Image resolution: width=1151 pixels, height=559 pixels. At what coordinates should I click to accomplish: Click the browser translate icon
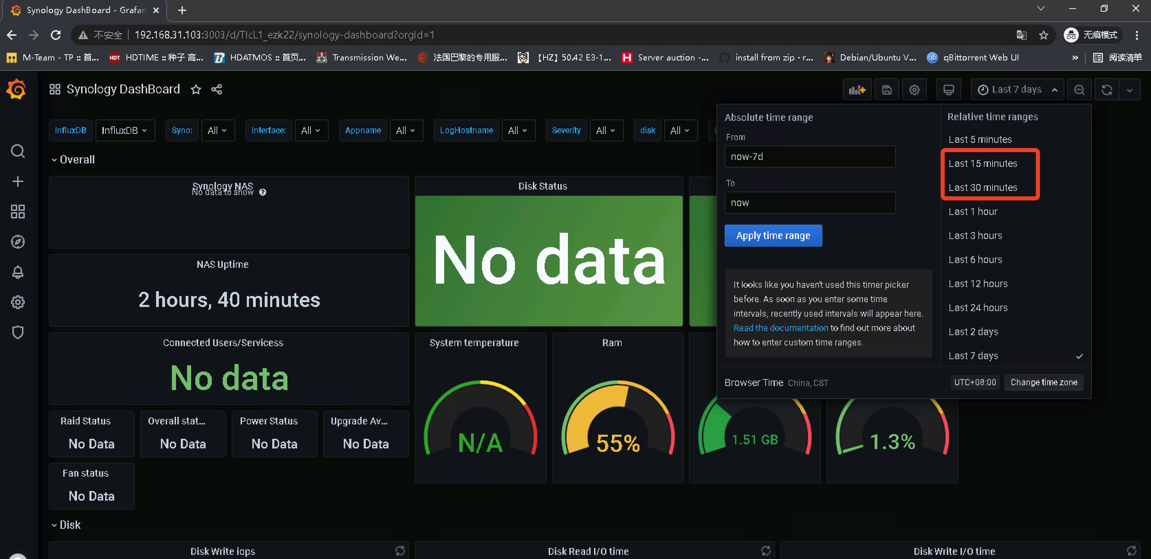1021,35
